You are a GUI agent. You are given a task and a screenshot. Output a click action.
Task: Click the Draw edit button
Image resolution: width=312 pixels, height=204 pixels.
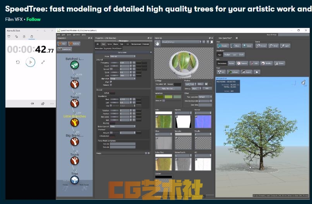(x=279, y=63)
